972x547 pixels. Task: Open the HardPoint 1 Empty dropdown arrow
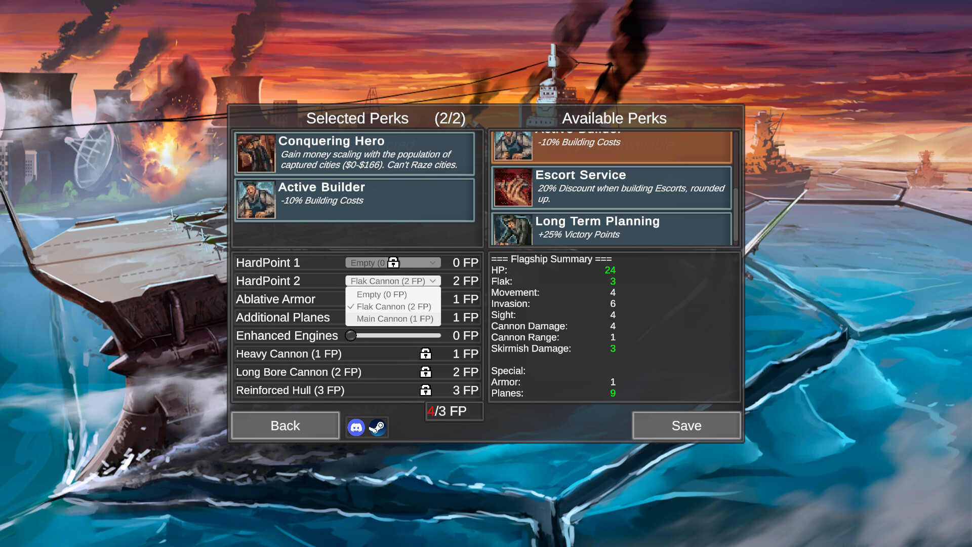click(x=432, y=262)
